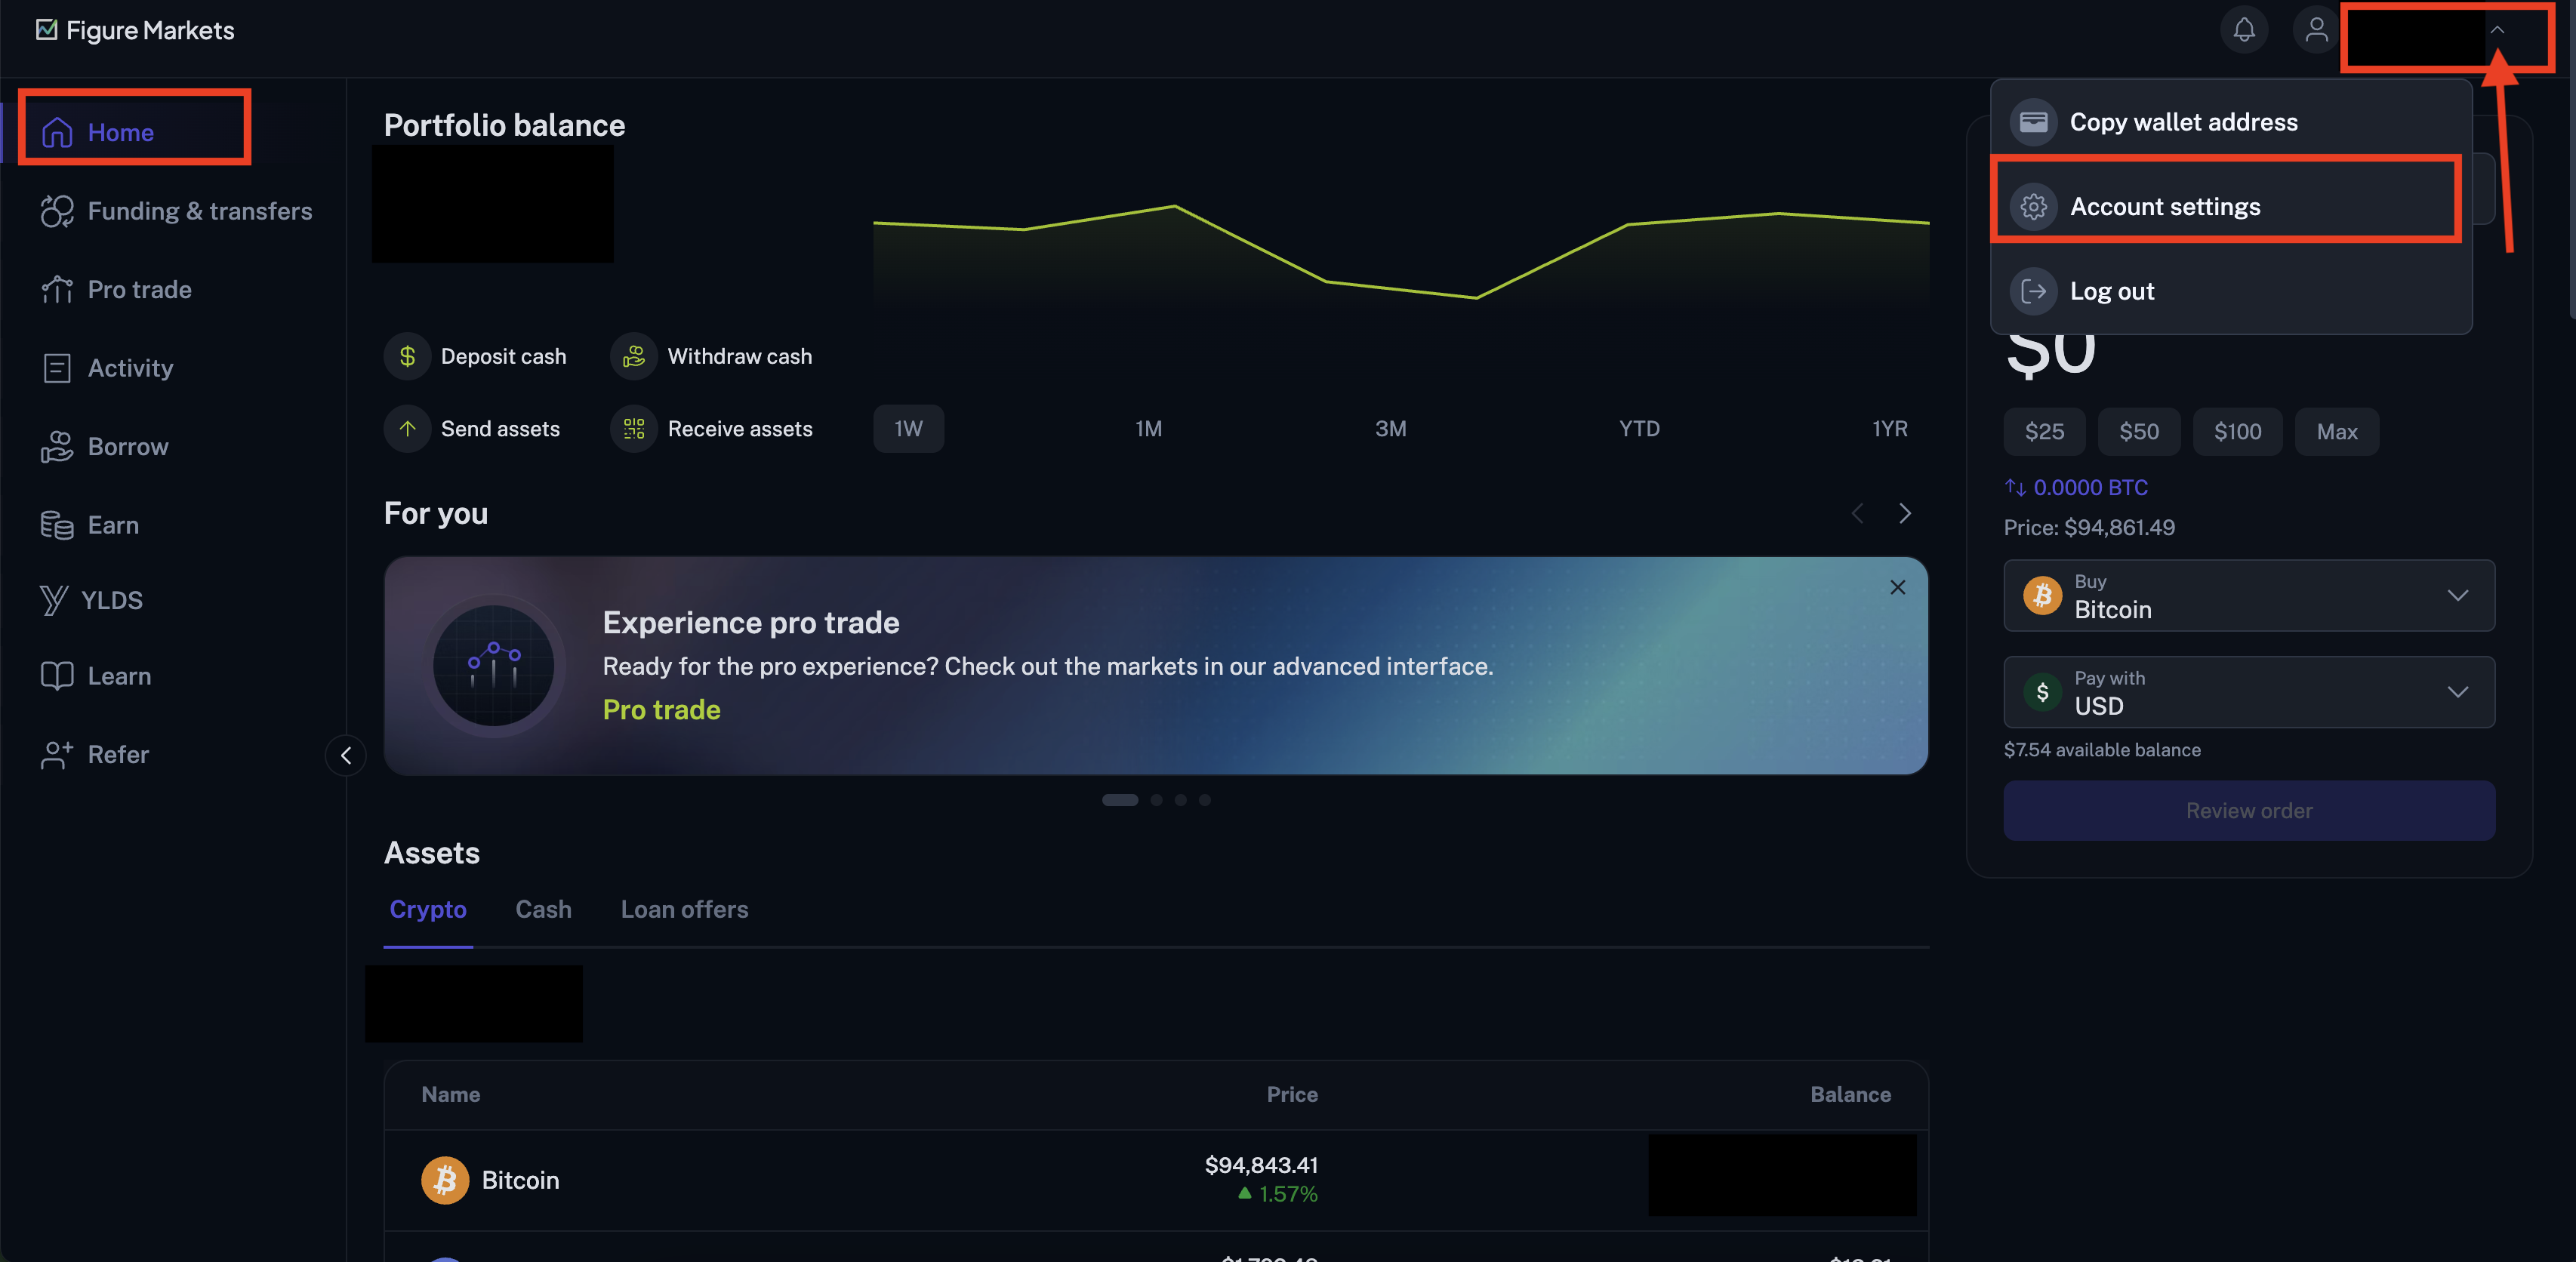Click the Home house icon
Viewport: 2576px width, 1262px height.
[57, 132]
